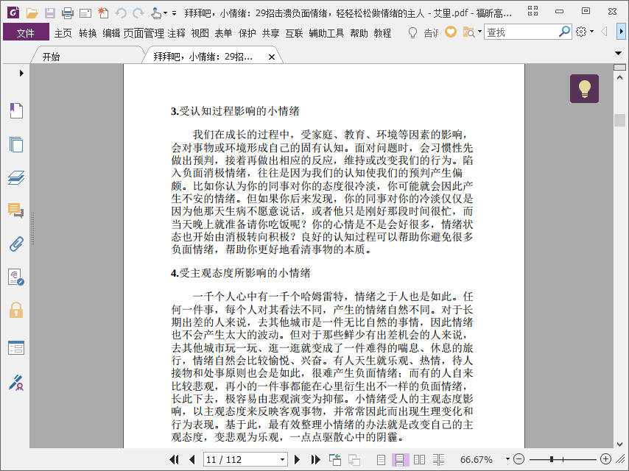
Task: Click the zoom slider handle
Action: pos(552,459)
